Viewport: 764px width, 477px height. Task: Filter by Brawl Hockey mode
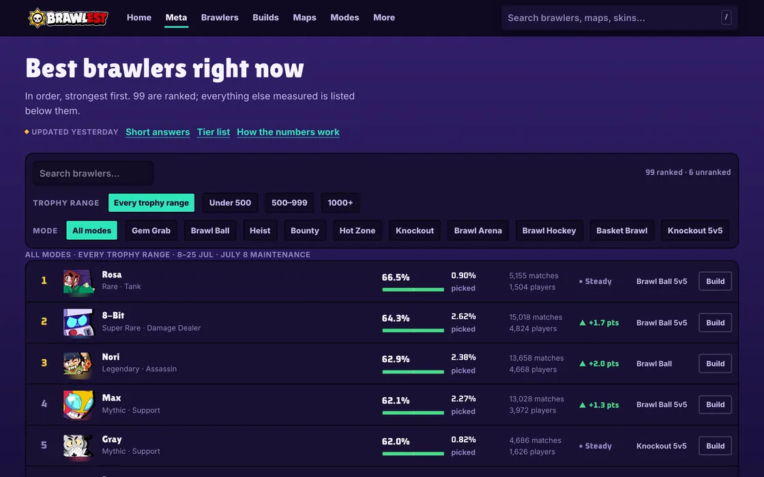pos(549,230)
